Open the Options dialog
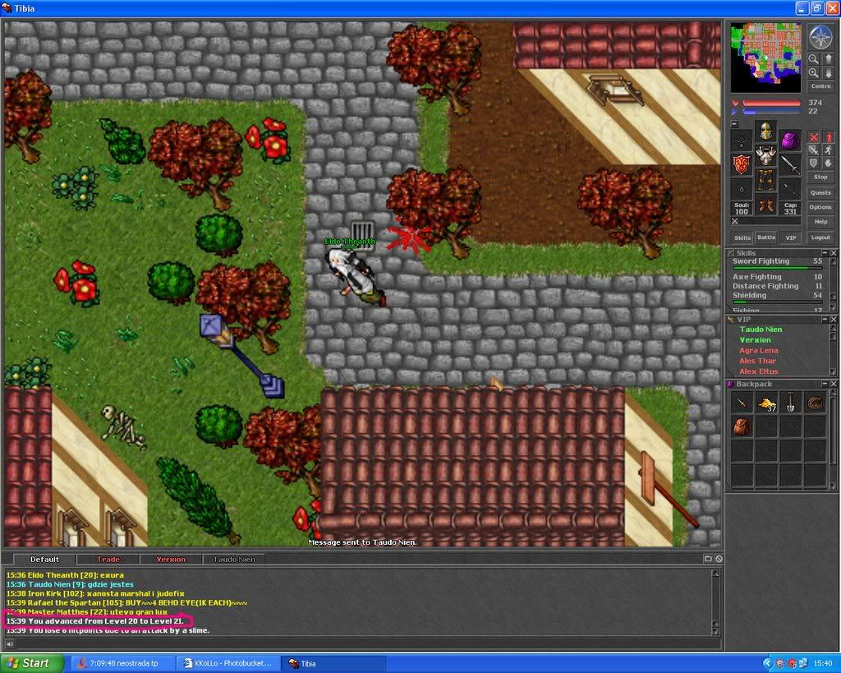The image size is (841, 673). (820, 207)
